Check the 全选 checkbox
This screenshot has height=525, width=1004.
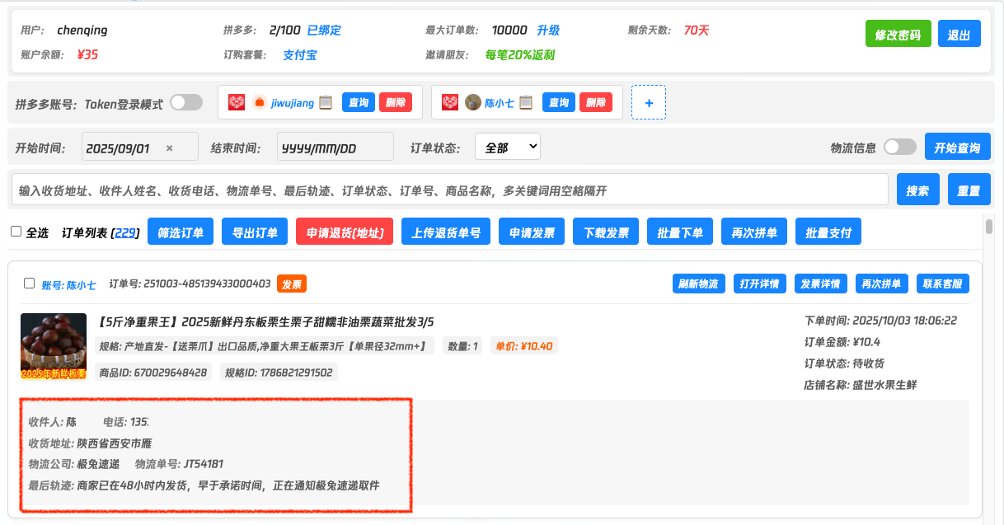point(16,232)
